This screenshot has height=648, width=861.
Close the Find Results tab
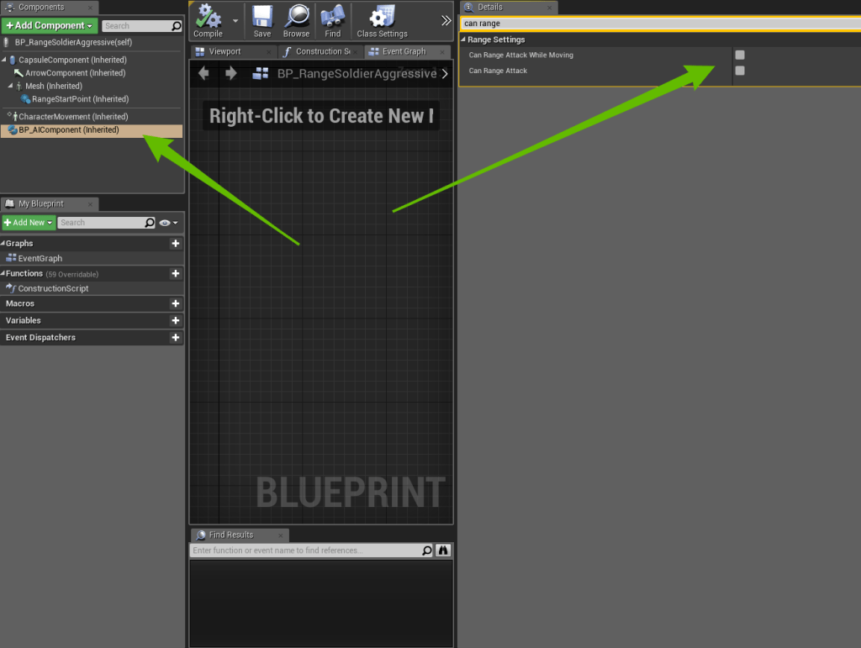(x=281, y=535)
